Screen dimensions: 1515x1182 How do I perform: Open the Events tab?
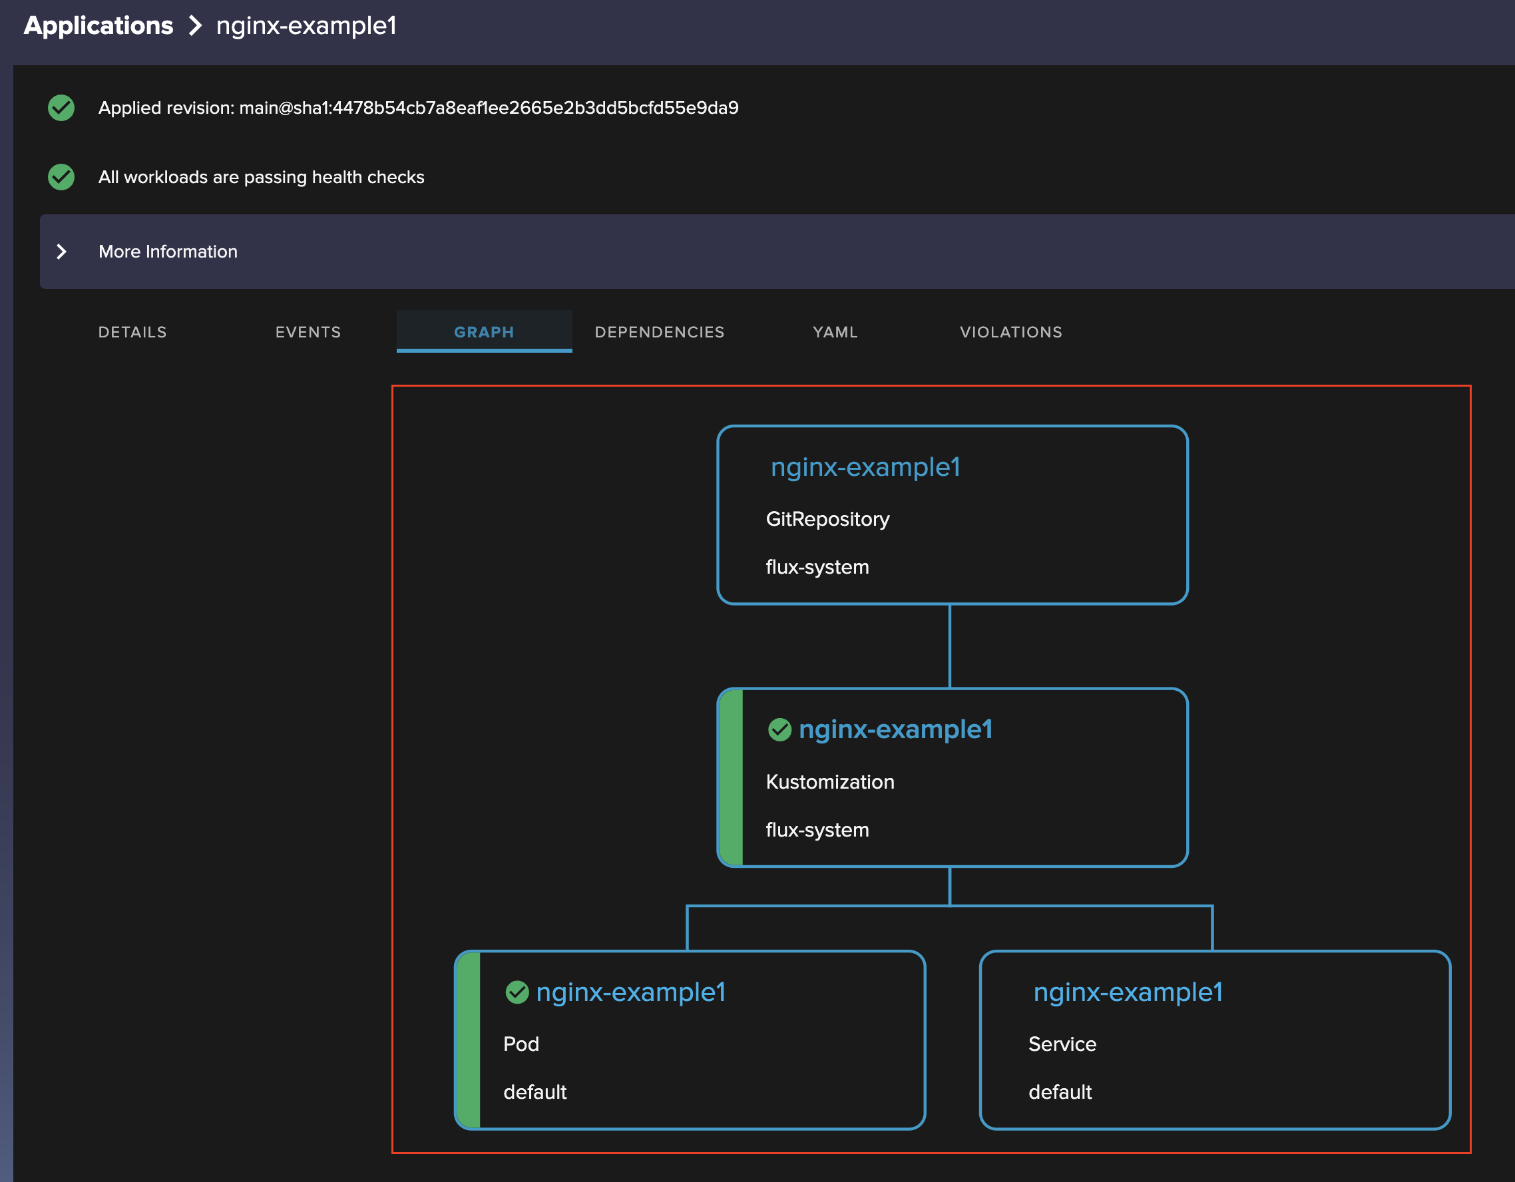coord(308,332)
